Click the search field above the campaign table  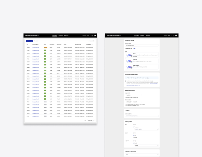click(61, 41)
